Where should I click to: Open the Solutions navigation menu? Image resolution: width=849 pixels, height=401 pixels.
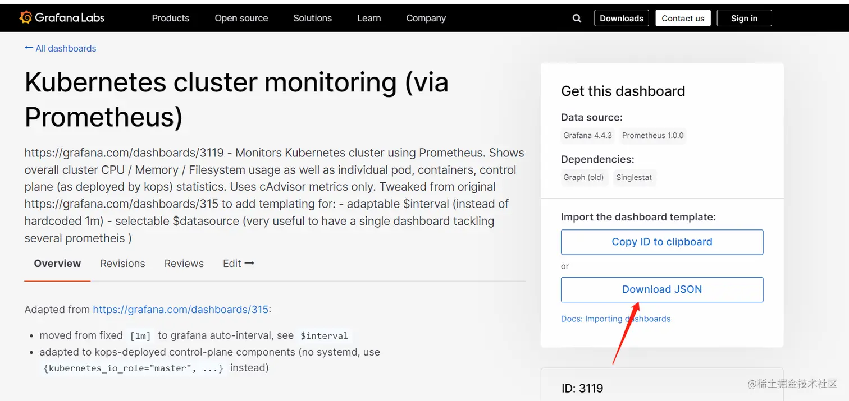tap(312, 19)
